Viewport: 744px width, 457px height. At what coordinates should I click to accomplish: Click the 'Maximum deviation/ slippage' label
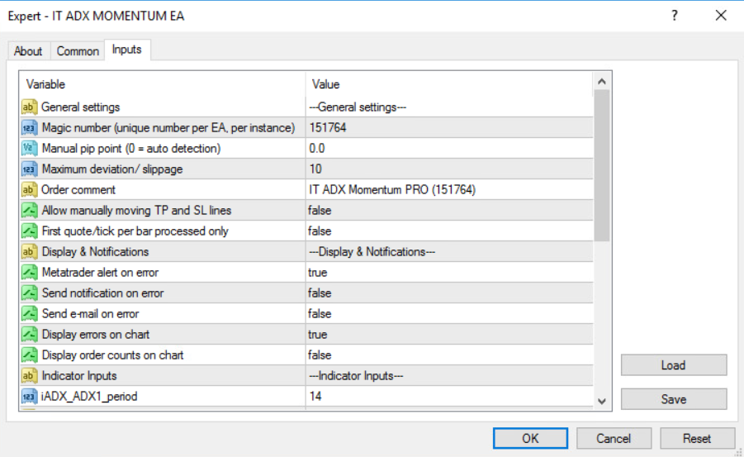[x=112, y=169]
